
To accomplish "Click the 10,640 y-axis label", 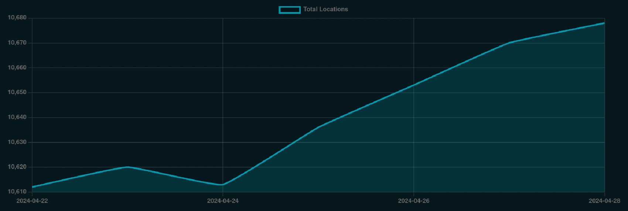I will 17,117.
